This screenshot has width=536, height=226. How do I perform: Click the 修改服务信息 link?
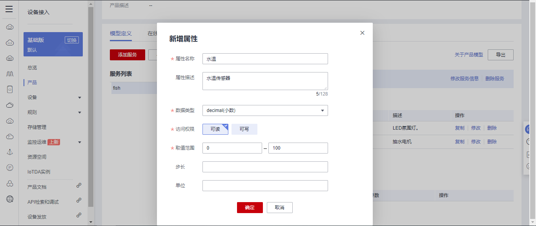(x=465, y=79)
